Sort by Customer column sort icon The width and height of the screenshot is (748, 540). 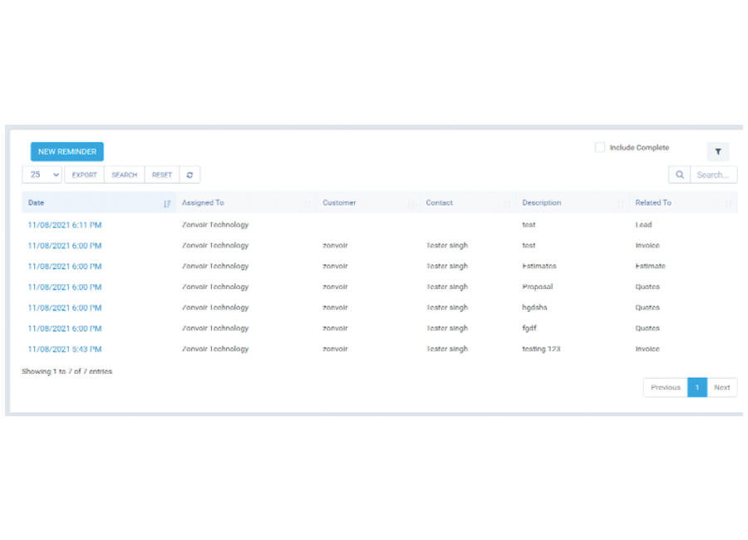pyautogui.click(x=411, y=204)
